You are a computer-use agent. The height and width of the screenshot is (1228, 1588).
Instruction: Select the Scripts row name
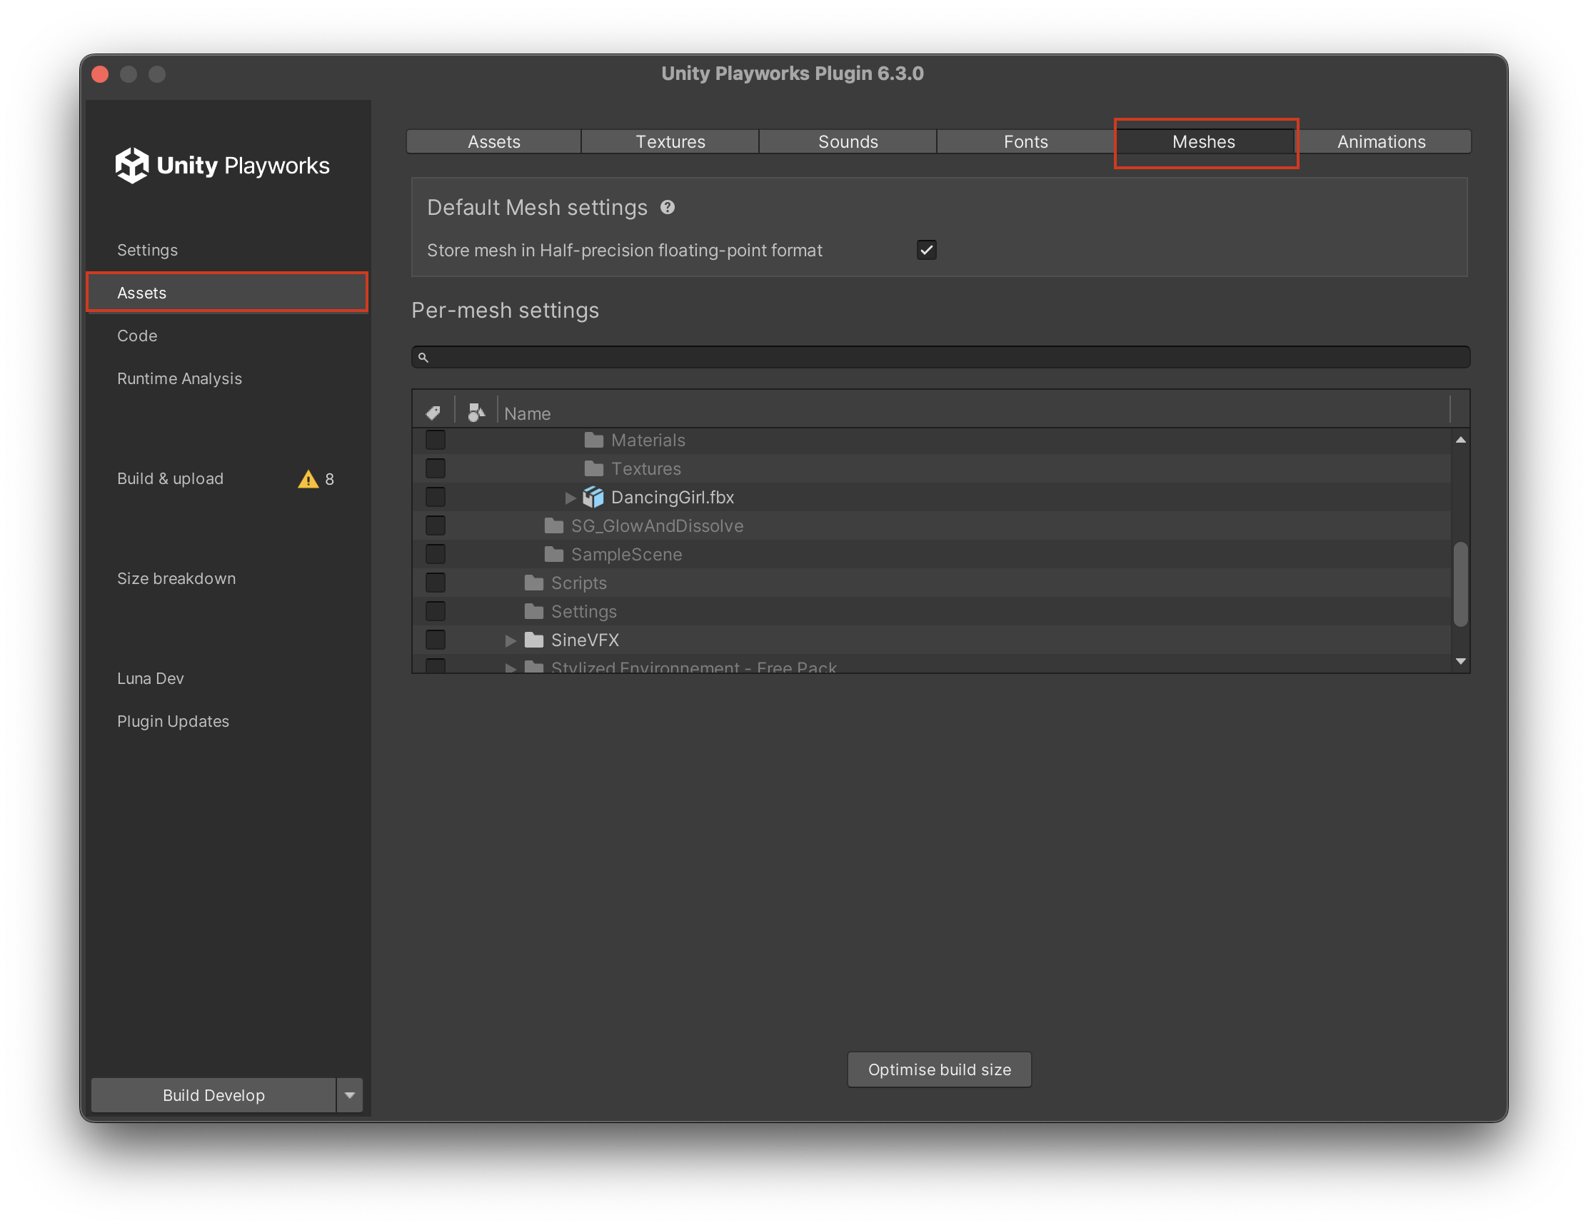point(579,583)
